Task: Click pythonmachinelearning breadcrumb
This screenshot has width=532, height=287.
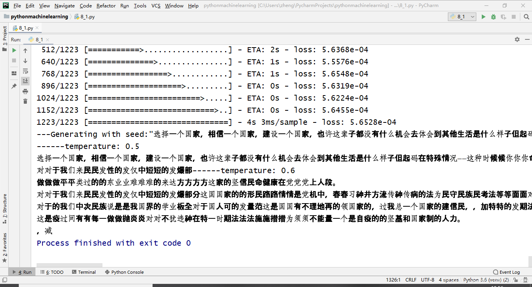Action: click(x=35, y=17)
